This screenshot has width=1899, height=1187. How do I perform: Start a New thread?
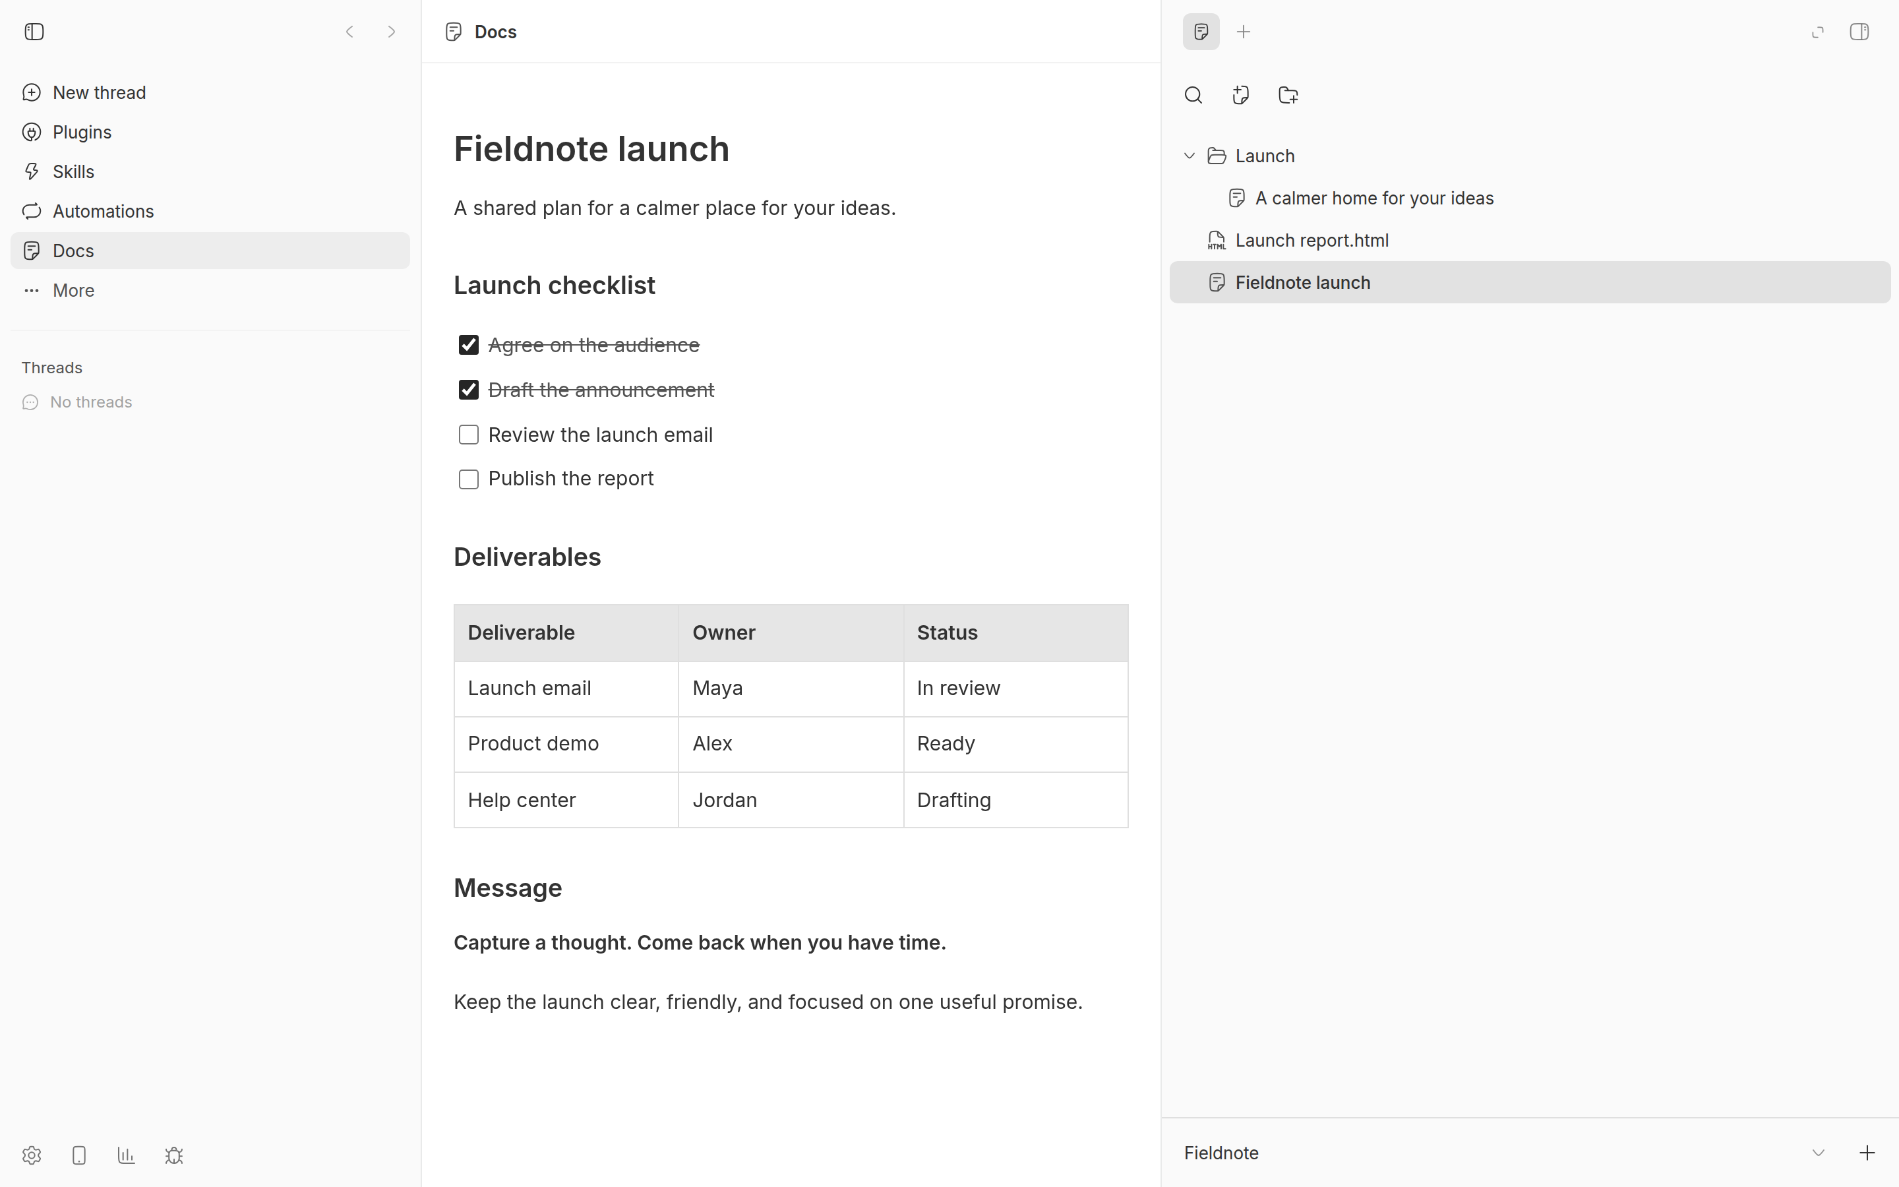coord(210,92)
